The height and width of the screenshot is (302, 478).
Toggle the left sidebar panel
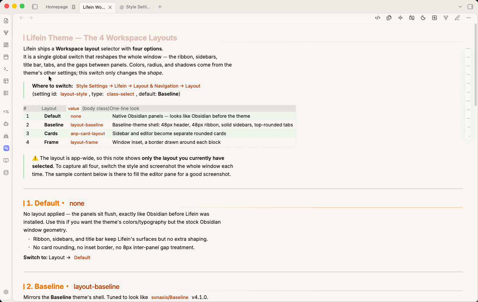pos(35,7)
